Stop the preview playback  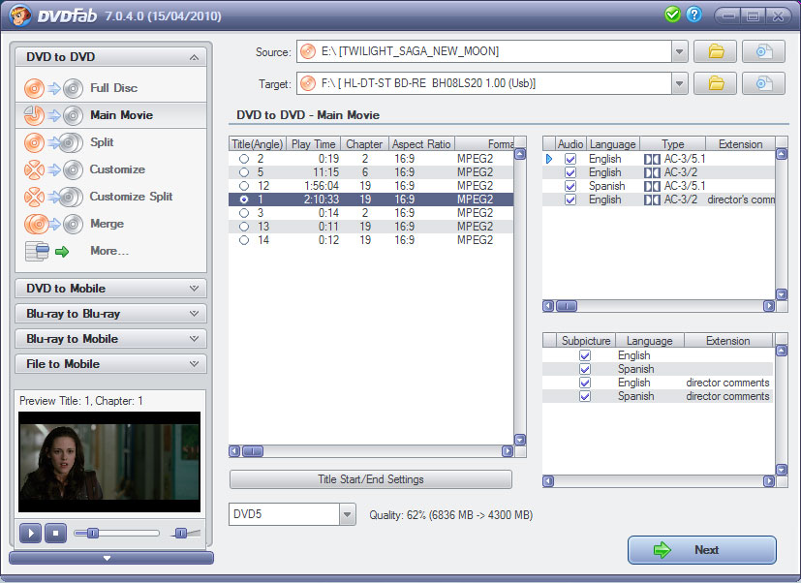point(55,533)
